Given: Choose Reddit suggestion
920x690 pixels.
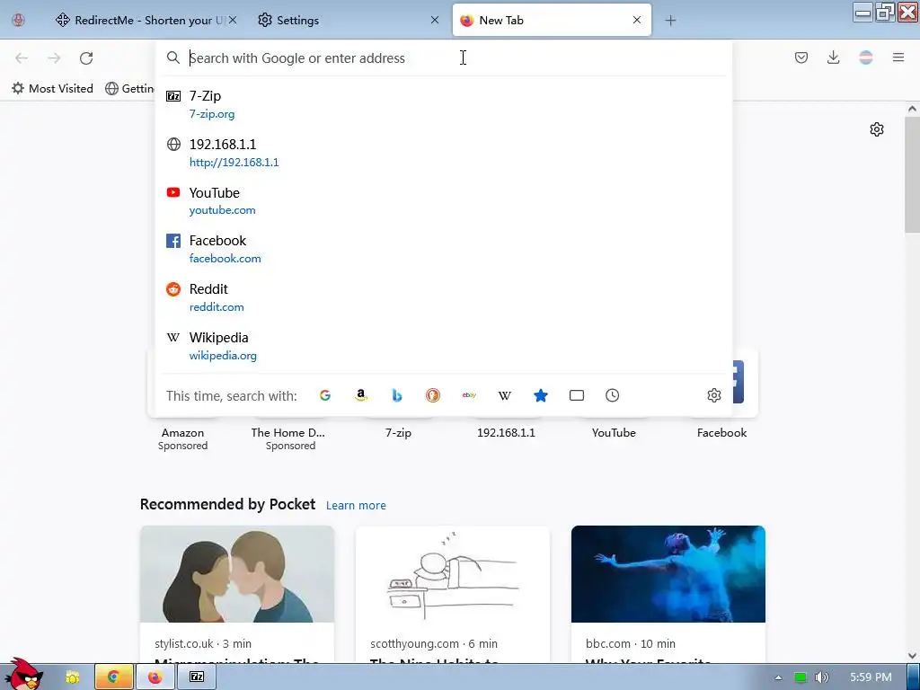Looking at the screenshot, I should point(444,297).
